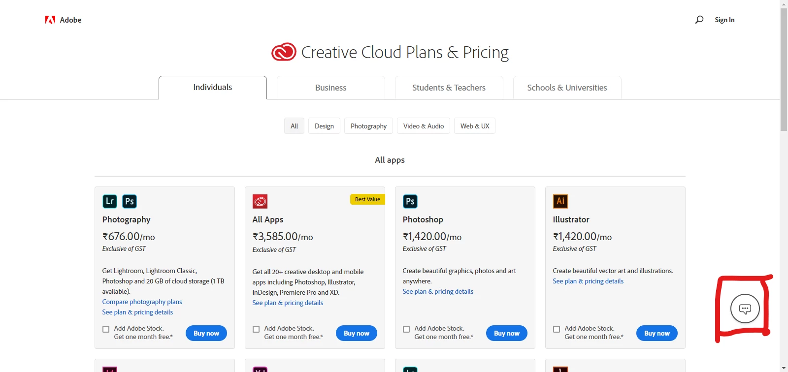Click the ₹3,585.00/mo price text

(283, 237)
